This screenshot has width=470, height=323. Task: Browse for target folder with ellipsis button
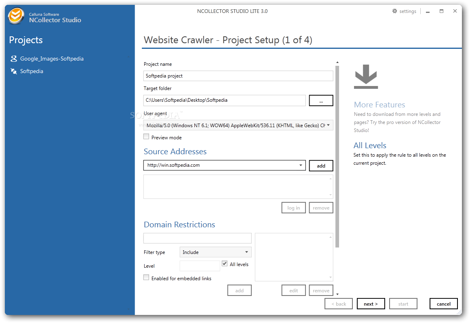point(321,101)
